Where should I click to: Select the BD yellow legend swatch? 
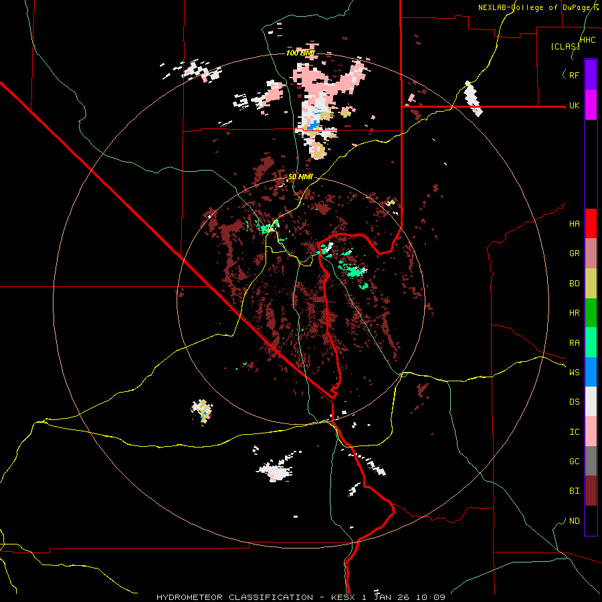(591, 284)
